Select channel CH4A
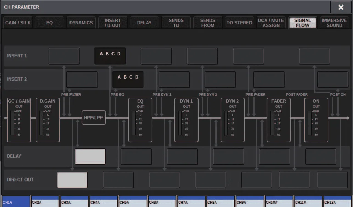The image size is (353, 207). 104,201
